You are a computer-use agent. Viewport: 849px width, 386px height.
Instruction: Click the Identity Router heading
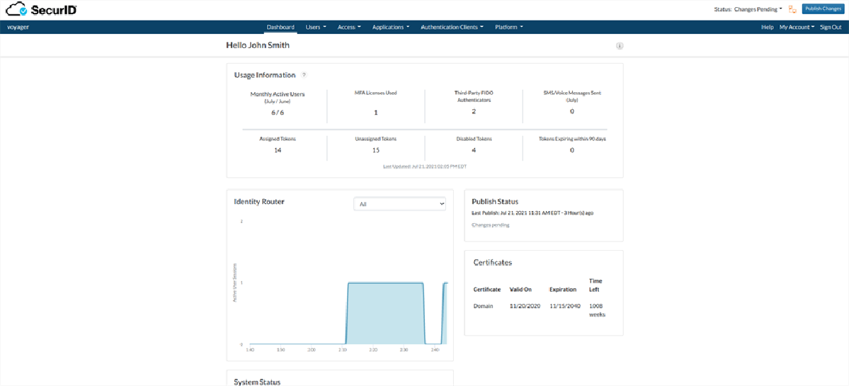pyautogui.click(x=259, y=201)
